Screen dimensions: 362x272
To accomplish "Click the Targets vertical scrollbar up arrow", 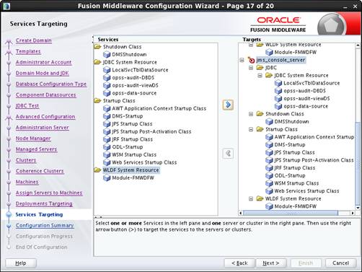I will click(x=358, y=45).
